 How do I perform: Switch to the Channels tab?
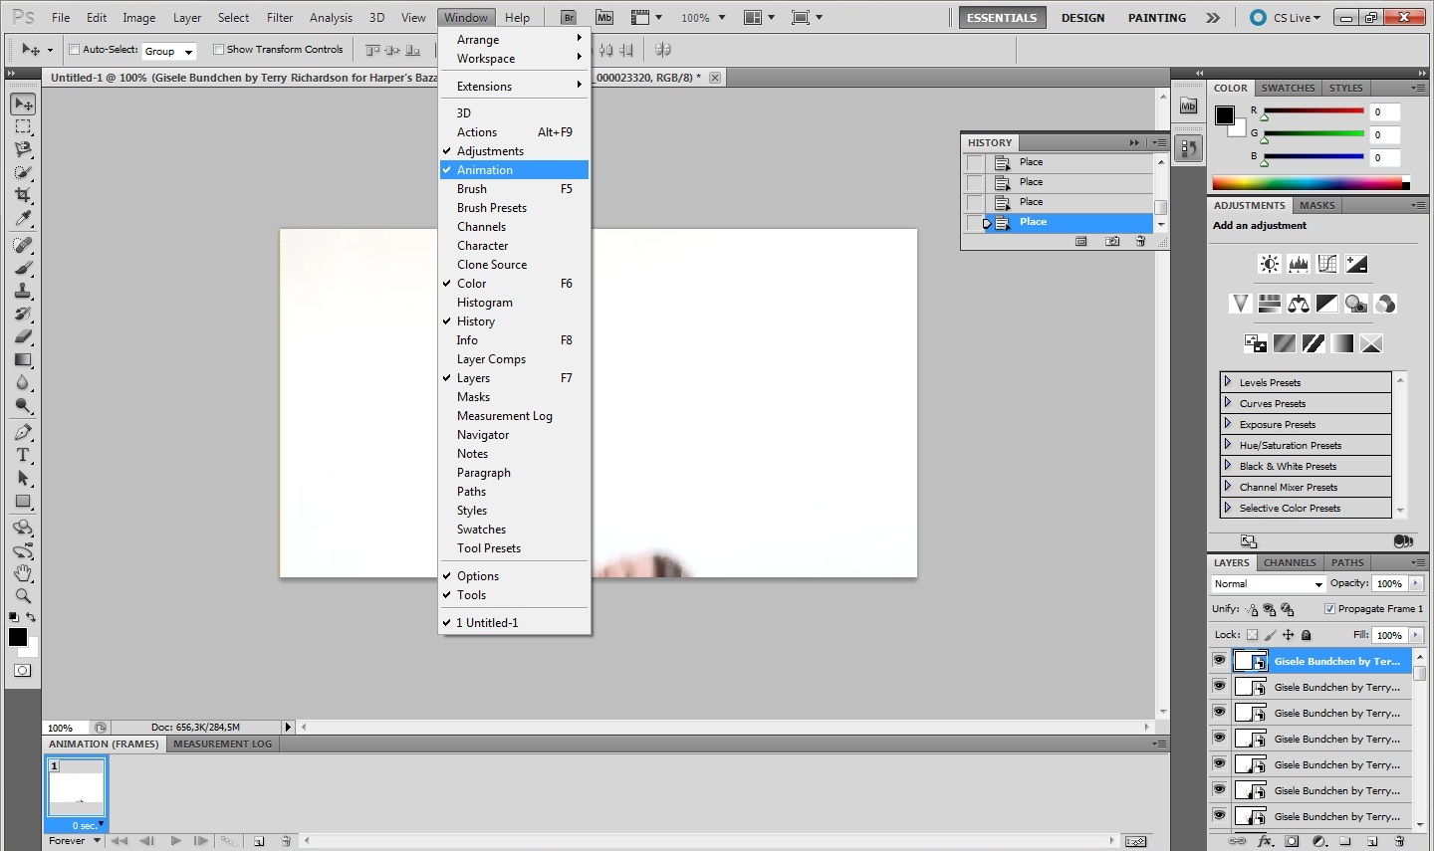click(x=1290, y=562)
